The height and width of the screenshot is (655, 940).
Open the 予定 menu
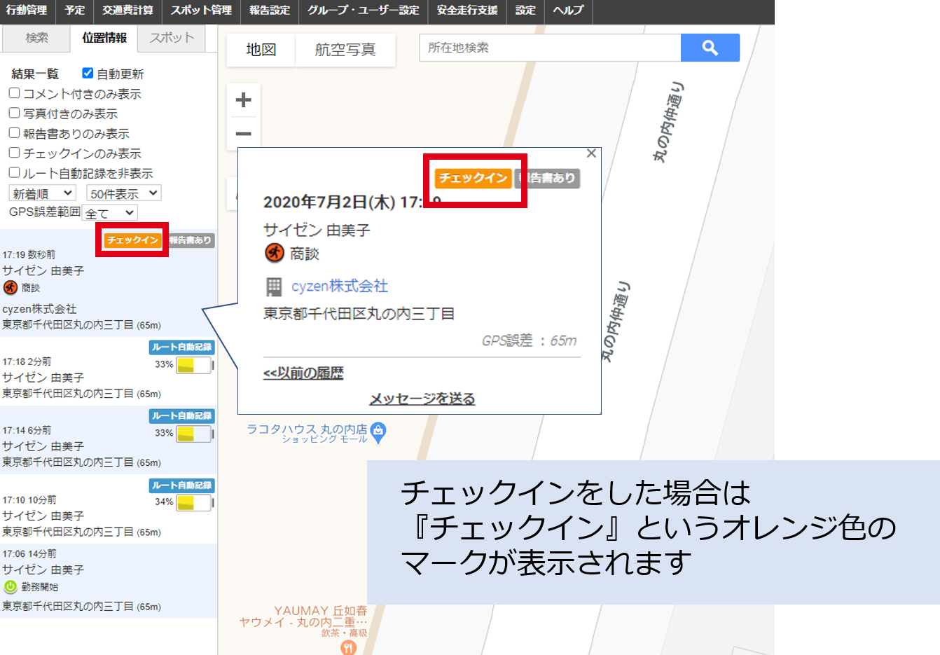pos(75,11)
